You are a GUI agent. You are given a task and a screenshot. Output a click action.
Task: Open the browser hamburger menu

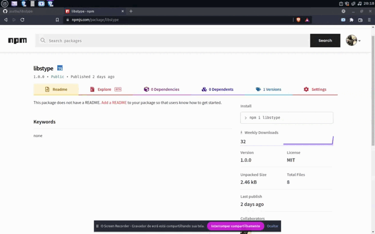click(369, 20)
